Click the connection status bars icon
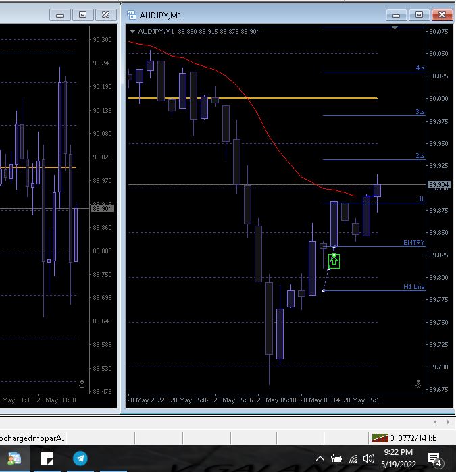Image resolution: width=456 pixels, height=472 pixels. tap(380, 438)
